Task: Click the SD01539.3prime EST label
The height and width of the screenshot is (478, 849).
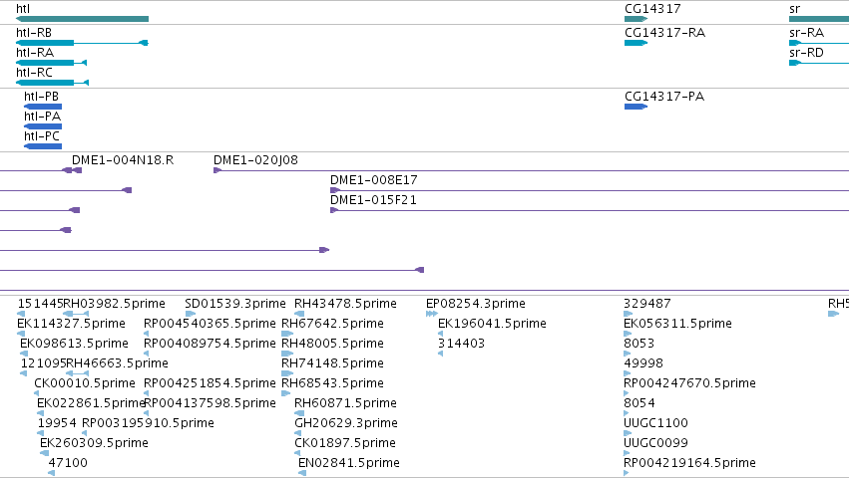Action: pyautogui.click(x=235, y=304)
